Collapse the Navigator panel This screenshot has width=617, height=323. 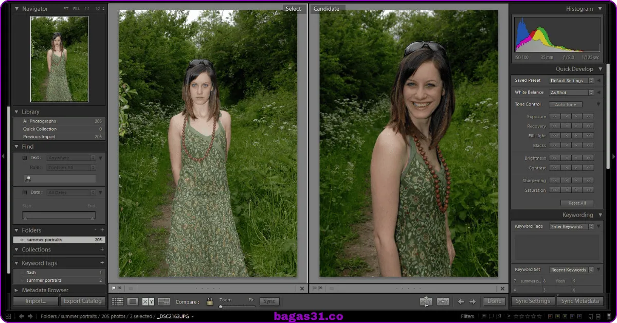click(16, 9)
